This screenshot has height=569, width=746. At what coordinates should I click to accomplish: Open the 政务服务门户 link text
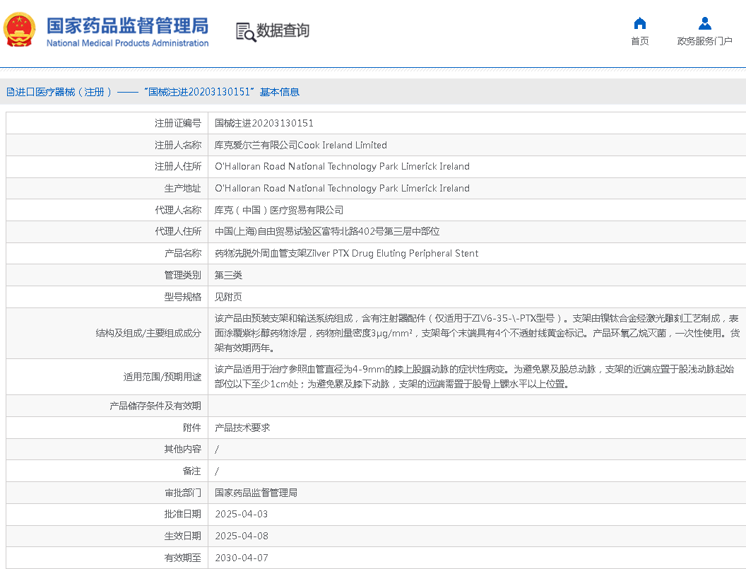tap(704, 41)
